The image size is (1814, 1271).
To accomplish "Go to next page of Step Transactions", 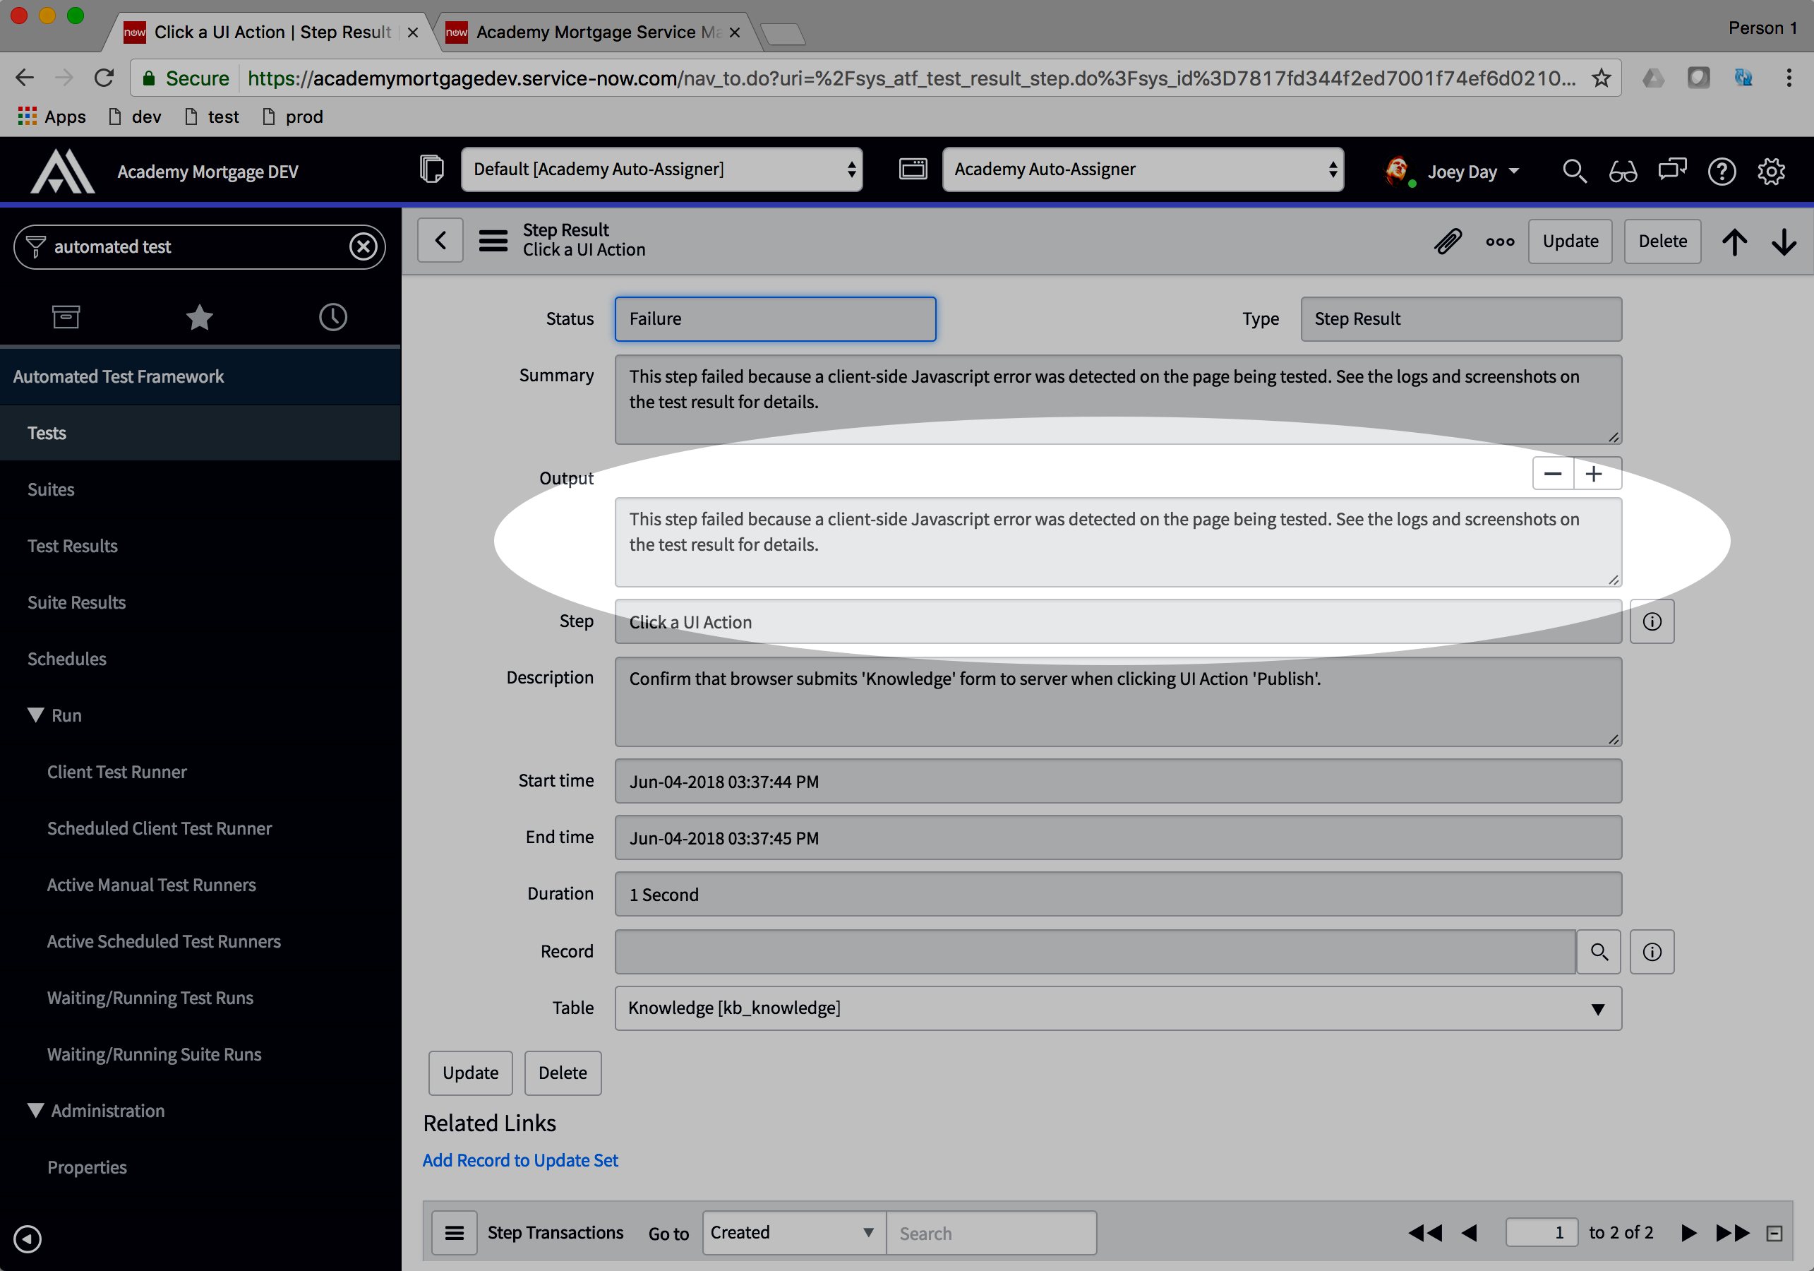I will [1688, 1233].
